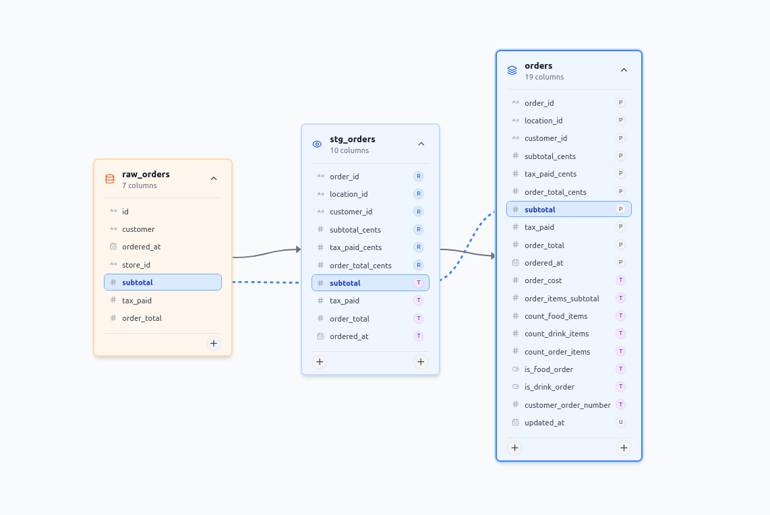Click the left plus button on orders node

click(x=514, y=448)
